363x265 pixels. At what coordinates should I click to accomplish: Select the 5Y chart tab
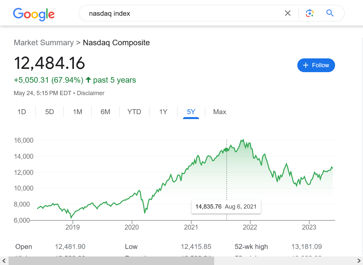(191, 112)
